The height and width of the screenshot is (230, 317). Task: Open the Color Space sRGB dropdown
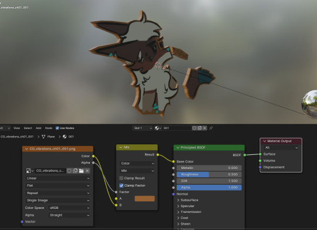pyautogui.click(x=69, y=208)
